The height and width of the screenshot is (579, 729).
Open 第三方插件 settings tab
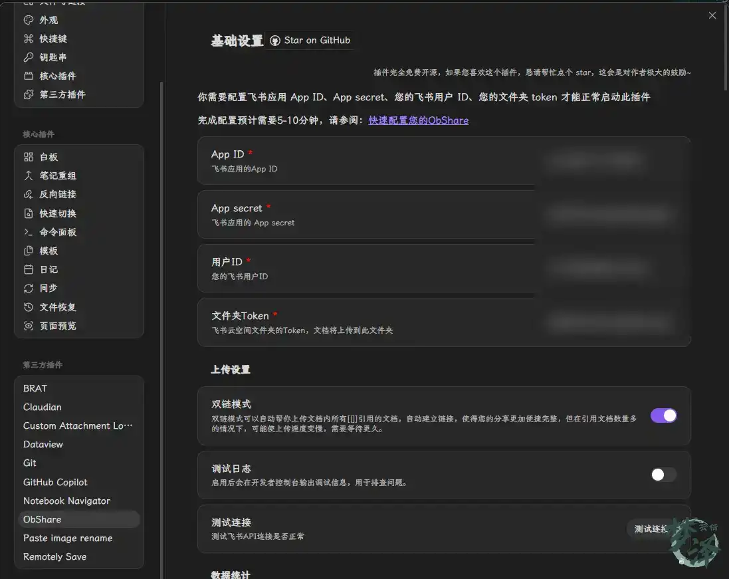point(79,94)
